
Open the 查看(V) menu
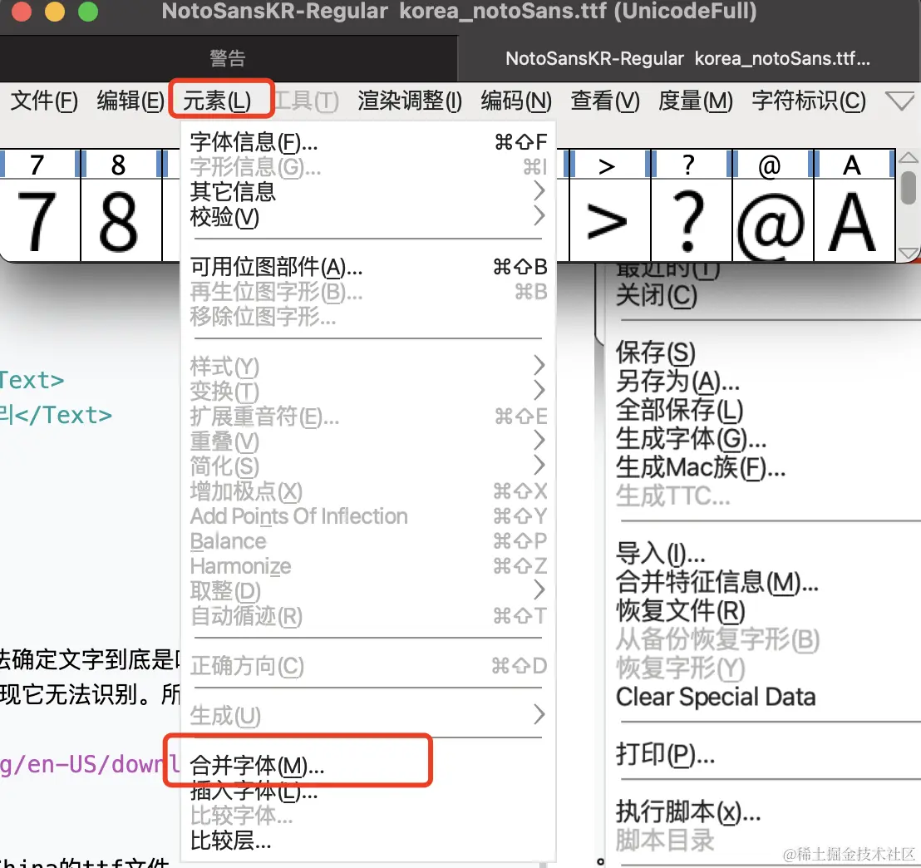[605, 101]
